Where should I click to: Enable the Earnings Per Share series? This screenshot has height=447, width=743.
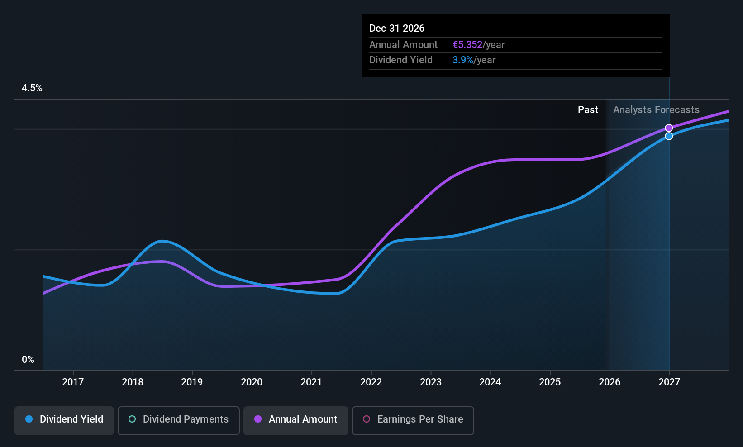click(413, 421)
